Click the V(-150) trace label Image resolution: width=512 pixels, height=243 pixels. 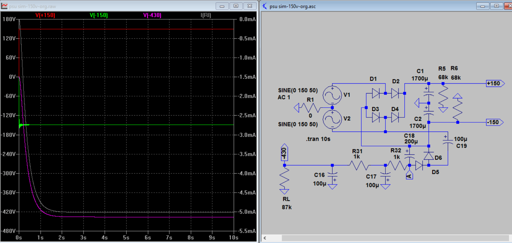point(99,15)
